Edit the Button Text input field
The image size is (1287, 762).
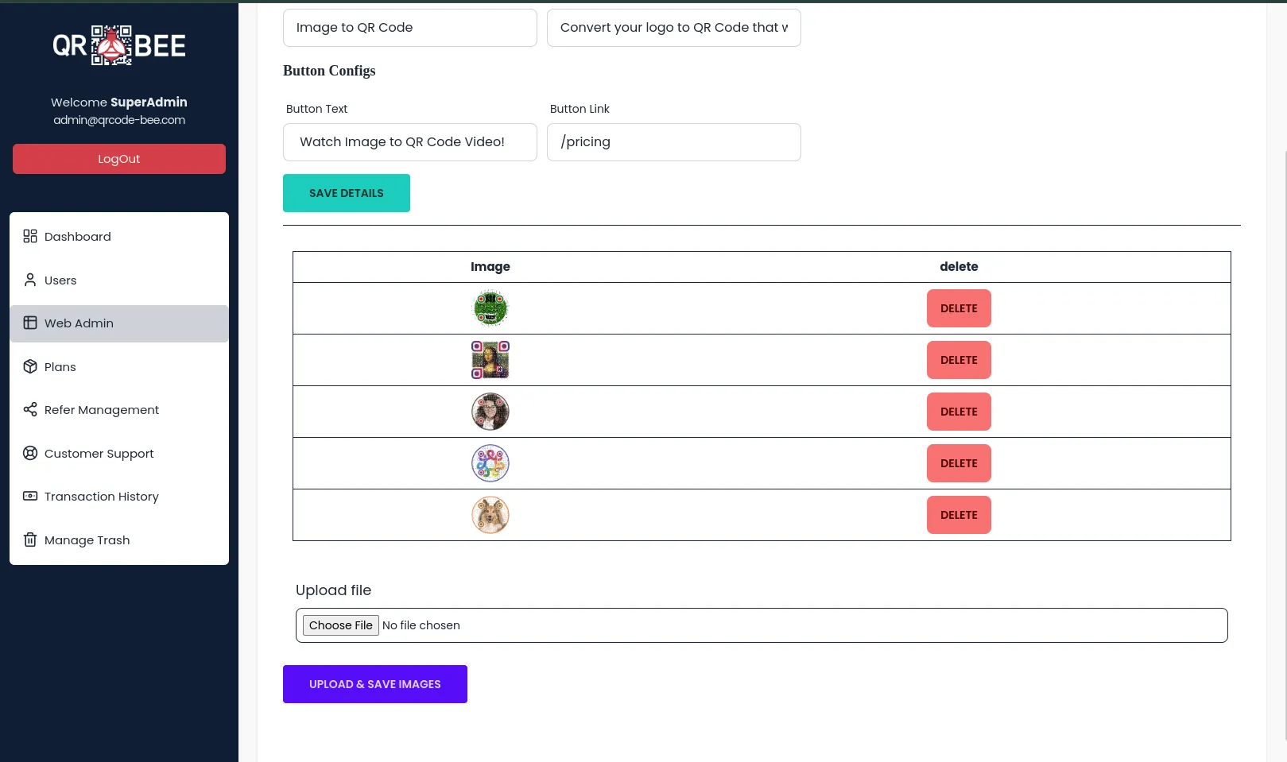click(x=410, y=142)
